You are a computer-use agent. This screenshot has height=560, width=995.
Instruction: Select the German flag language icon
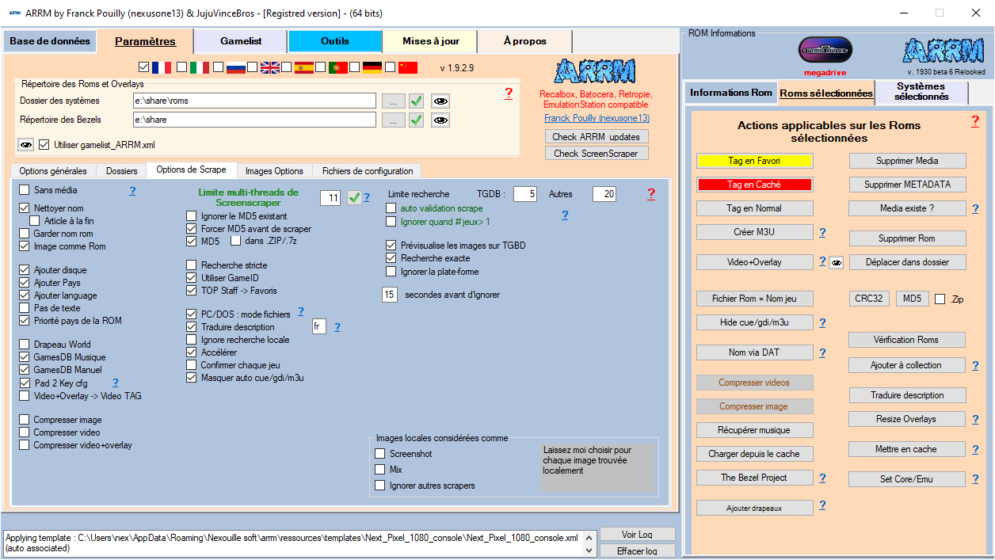coord(372,67)
